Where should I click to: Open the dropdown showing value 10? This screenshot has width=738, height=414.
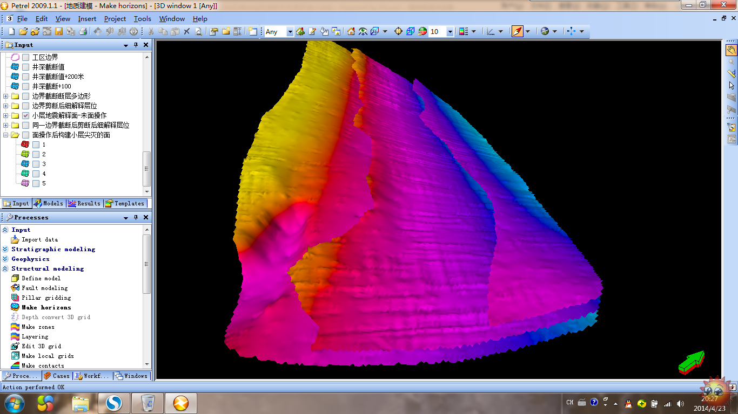450,32
